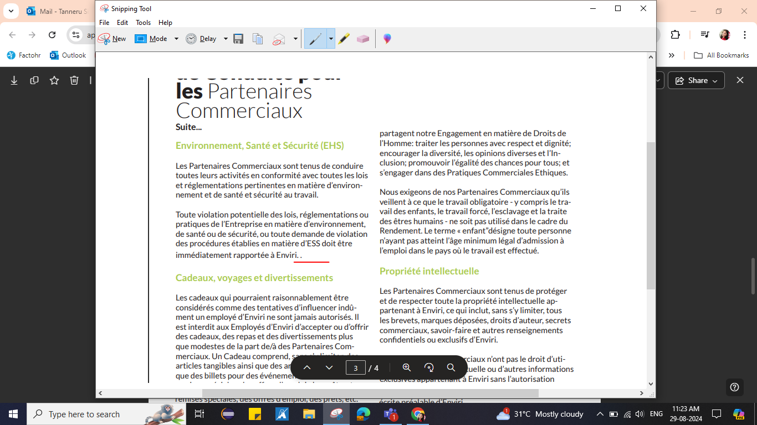This screenshot has height=425, width=757.
Task: Expand the Delay dropdown arrow
Action: coord(226,39)
